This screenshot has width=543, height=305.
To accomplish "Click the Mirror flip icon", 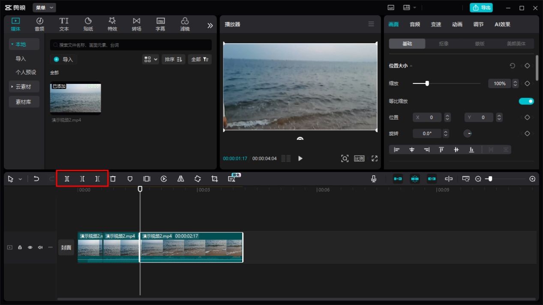I will point(181,179).
